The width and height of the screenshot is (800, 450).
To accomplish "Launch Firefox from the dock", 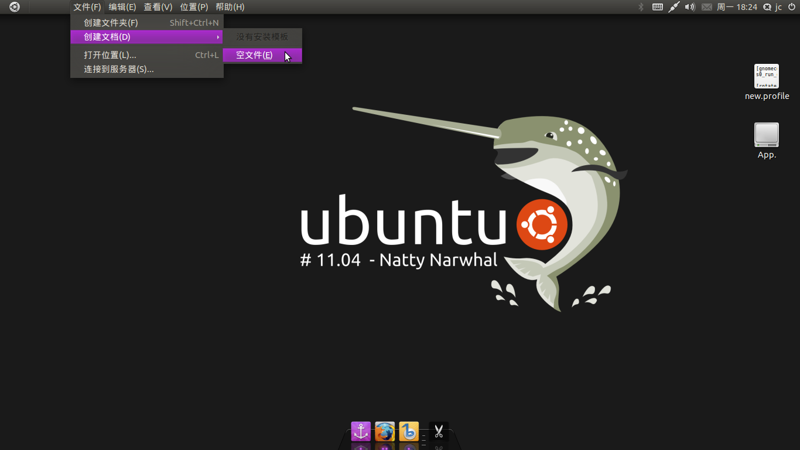I will pos(385,432).
